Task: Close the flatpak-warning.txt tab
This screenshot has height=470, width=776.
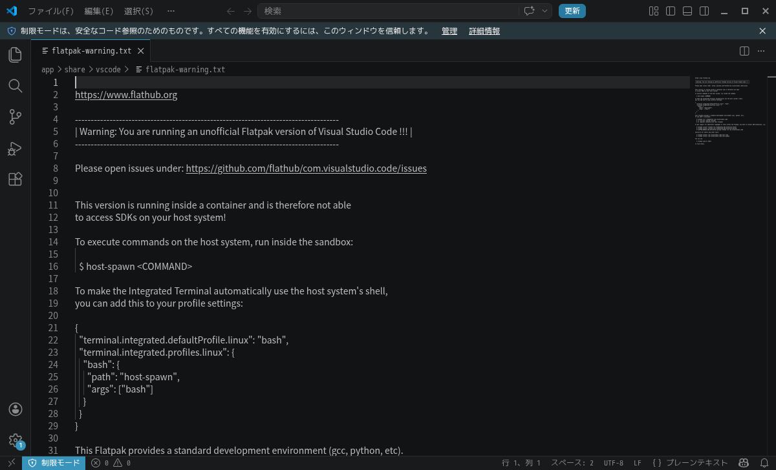Action: (141, 51)
